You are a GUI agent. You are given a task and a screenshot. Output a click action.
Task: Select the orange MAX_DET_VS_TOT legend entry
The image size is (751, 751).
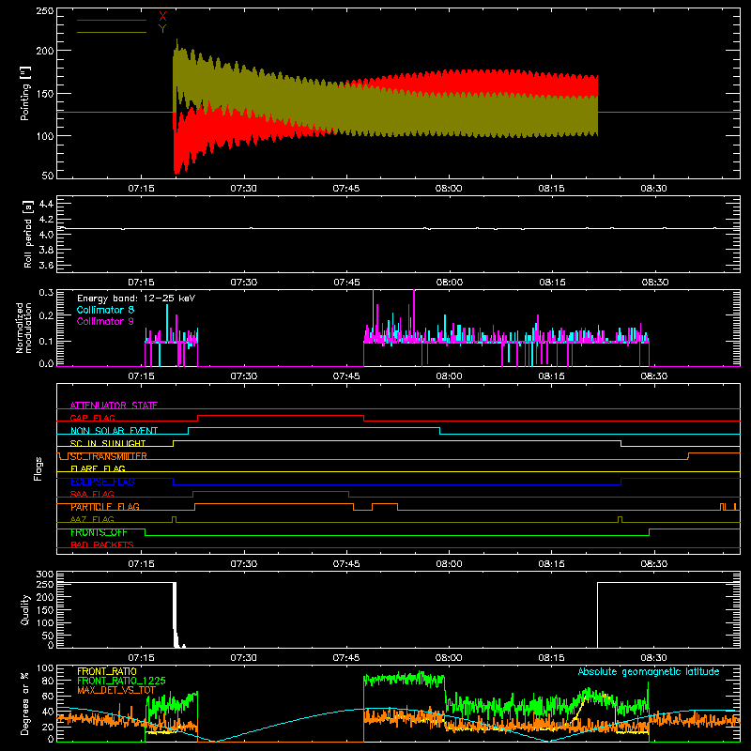(116, 690)
